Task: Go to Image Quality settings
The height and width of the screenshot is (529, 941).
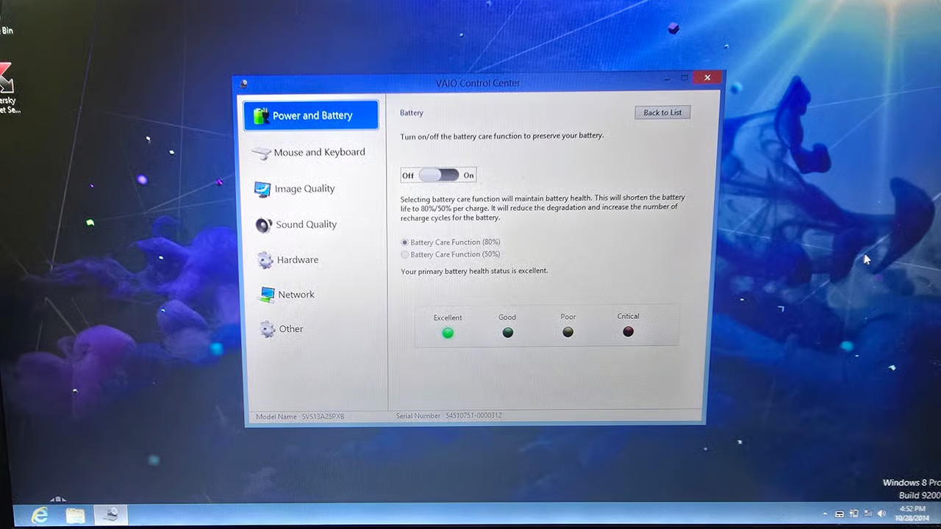Action: point(295,189)
